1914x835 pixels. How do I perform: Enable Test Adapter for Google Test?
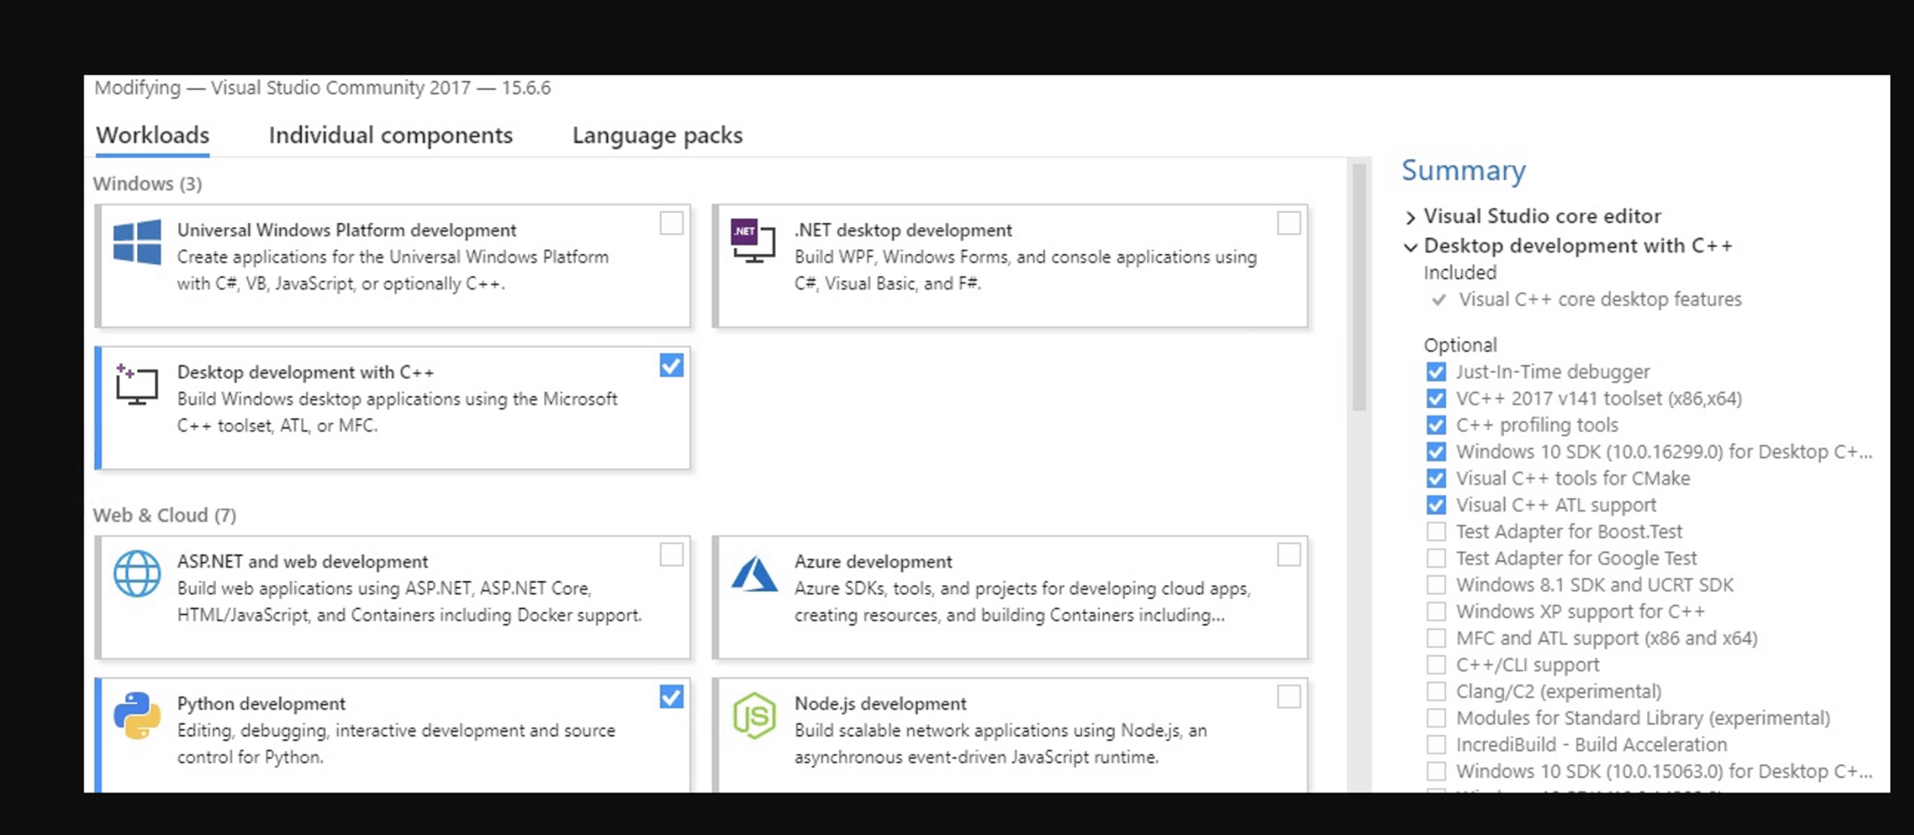[x=1436, y=559]
